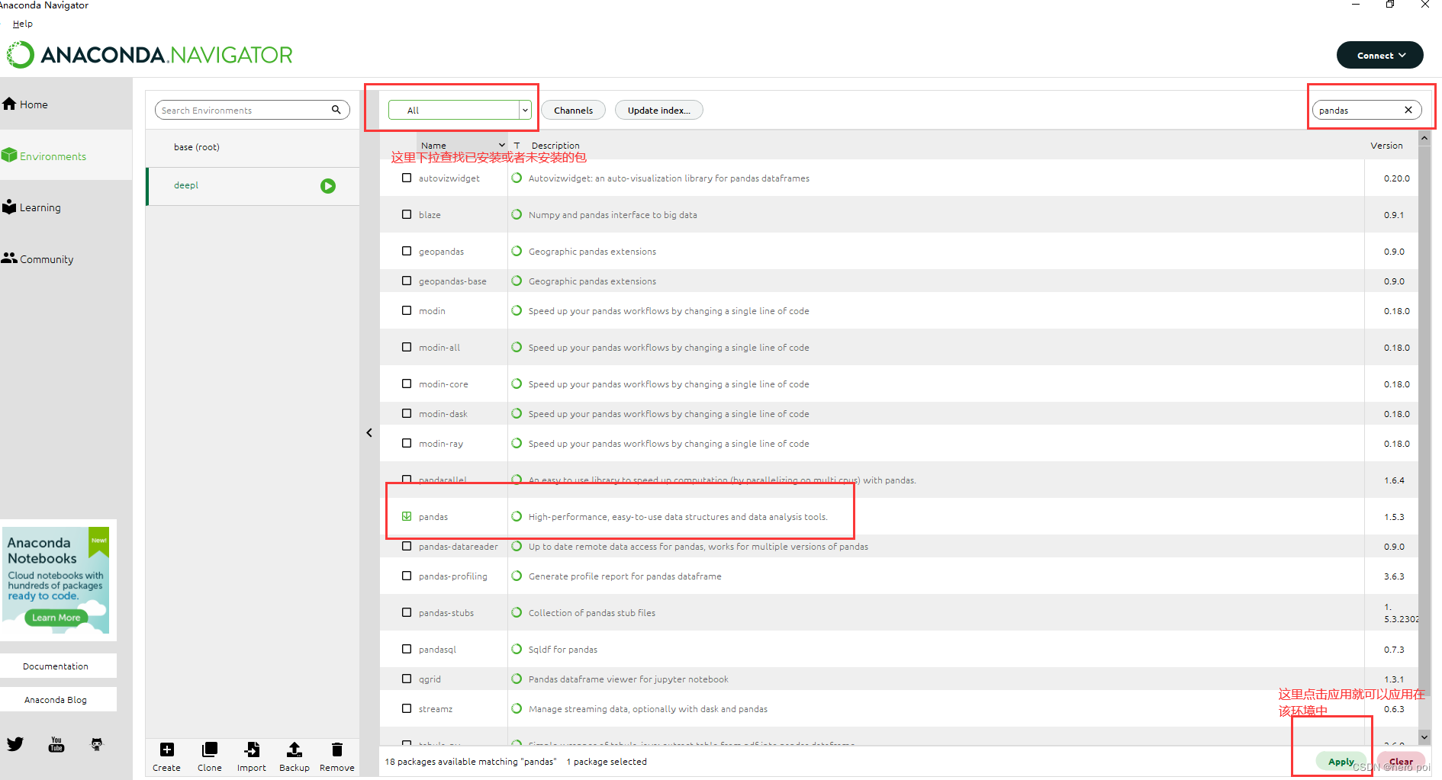The height and width of the screenshot is (780, 1442).
Task: Open the Help menu
Action: pyautogui.click(x=23, y=24)
